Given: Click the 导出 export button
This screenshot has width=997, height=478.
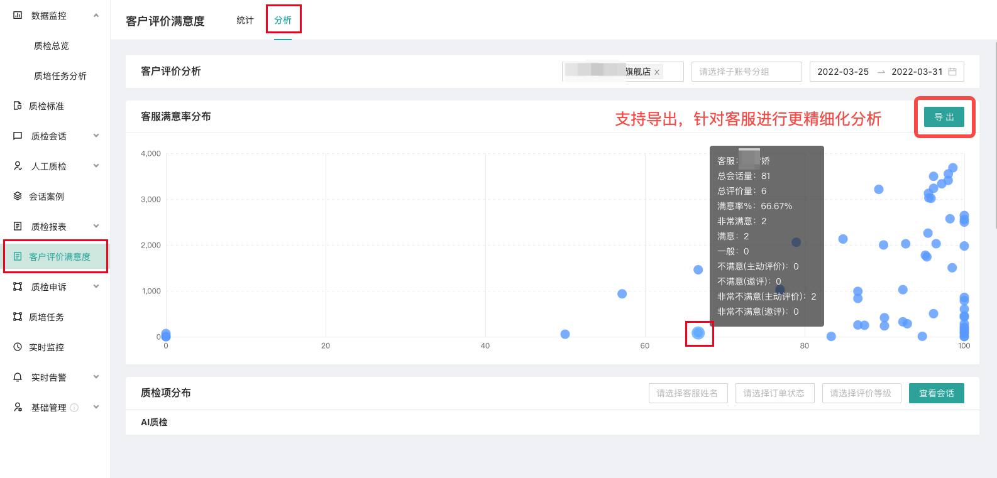Looking at the screenshot, I should pos(944,117).
